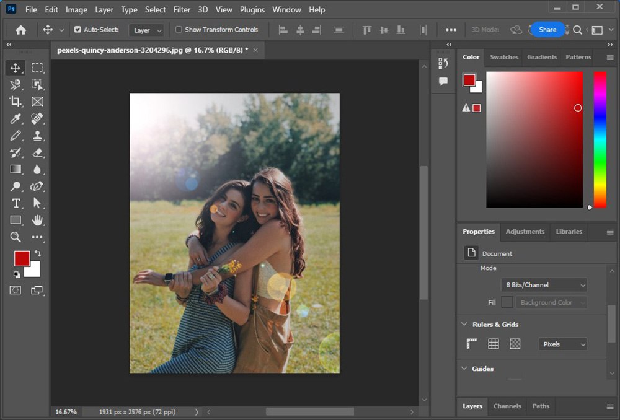Click the Share button
This screenshot has height=420, width=620.
[547, 29]
